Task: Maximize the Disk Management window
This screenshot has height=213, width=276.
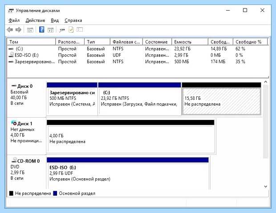Action: click(245, 10)
